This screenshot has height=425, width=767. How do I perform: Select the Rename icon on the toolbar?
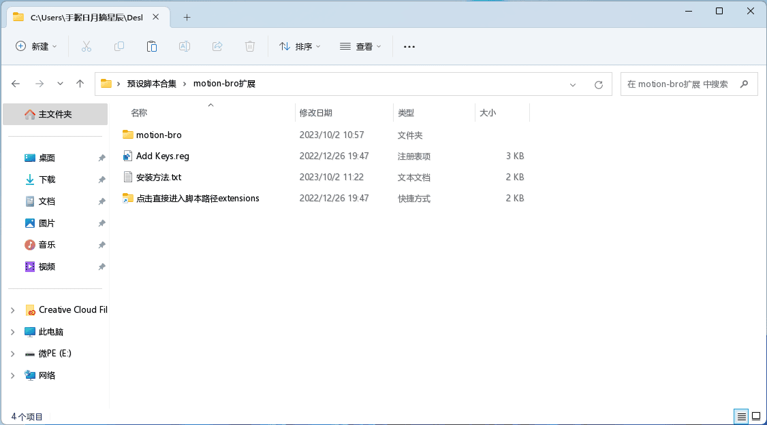(x=184, y=46)
